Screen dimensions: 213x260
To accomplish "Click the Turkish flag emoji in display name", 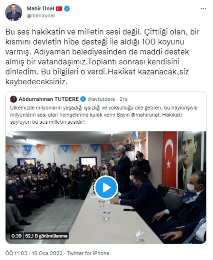I will 59,9.
